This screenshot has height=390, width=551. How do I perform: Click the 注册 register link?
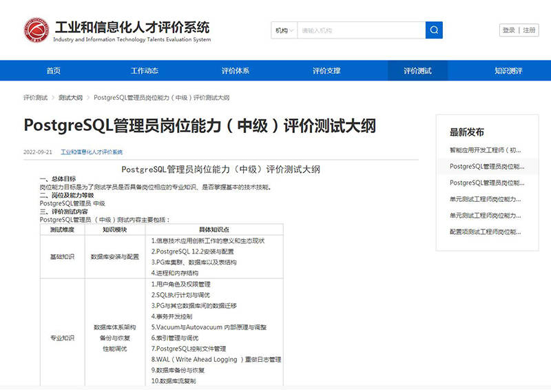coord(528,30)
